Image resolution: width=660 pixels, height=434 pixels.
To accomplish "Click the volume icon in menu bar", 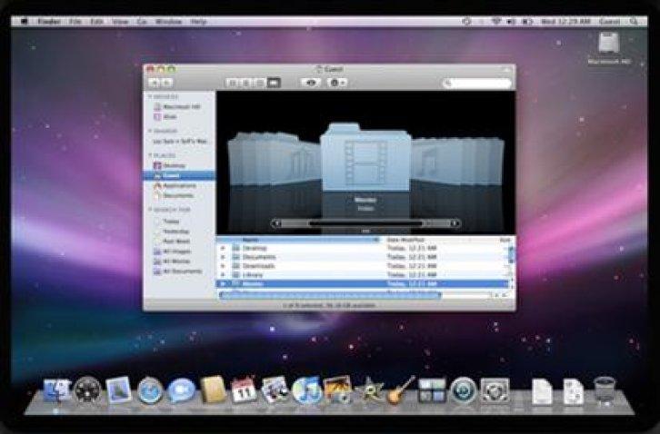I will [512, 21].
